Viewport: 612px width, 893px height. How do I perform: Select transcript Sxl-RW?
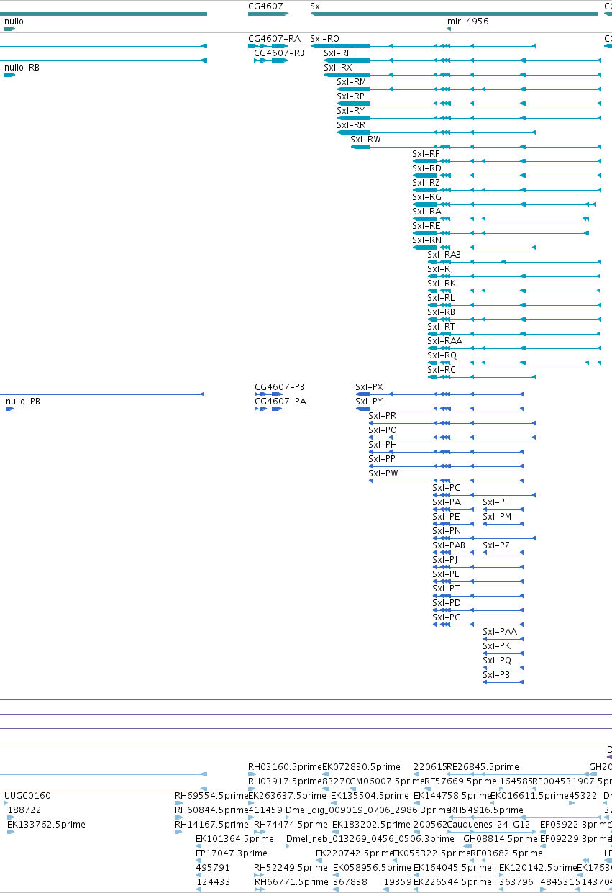tap(365, 140)
